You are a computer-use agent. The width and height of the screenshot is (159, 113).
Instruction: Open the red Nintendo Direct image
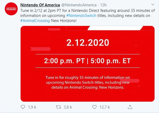tap(87, 64)
